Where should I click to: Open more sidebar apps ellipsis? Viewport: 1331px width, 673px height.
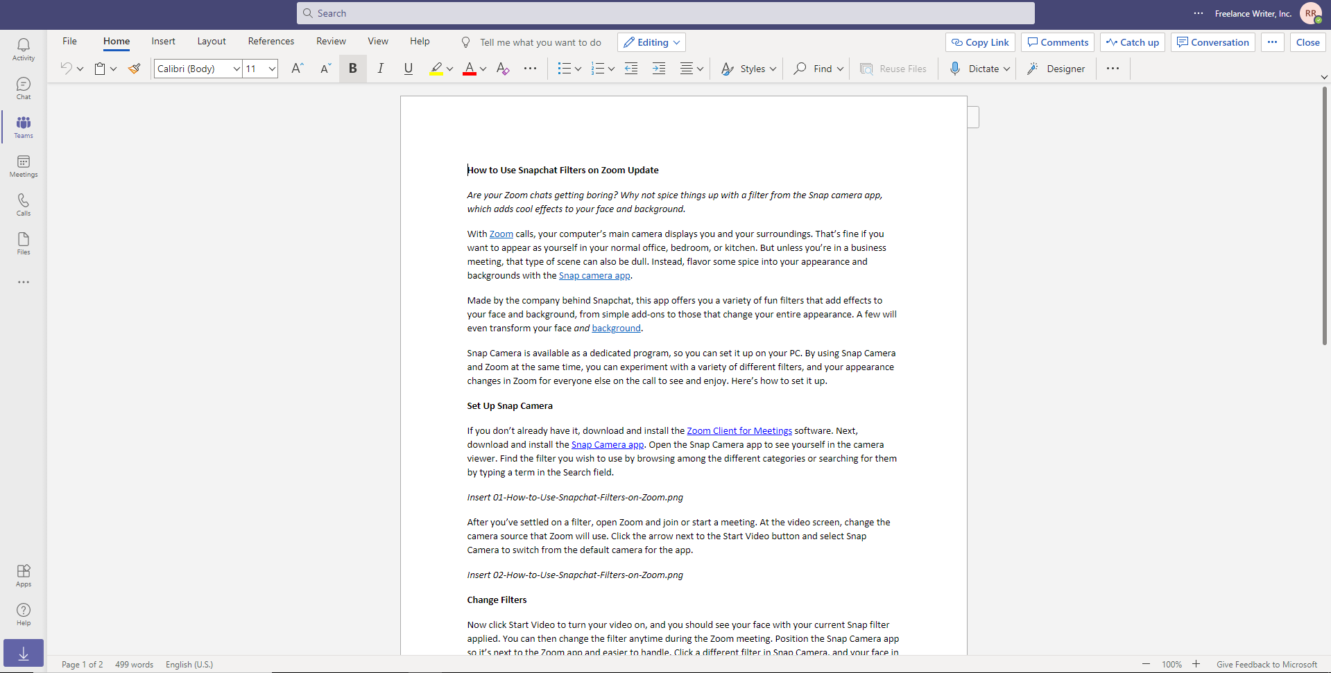pos(24,282)
